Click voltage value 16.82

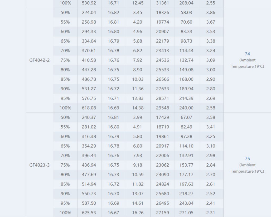[x=113, y=13]
